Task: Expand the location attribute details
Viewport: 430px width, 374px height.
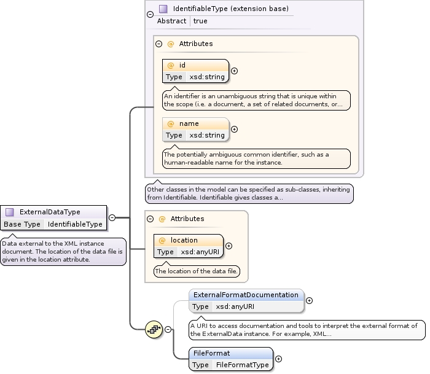Action: tap(229, 246)
